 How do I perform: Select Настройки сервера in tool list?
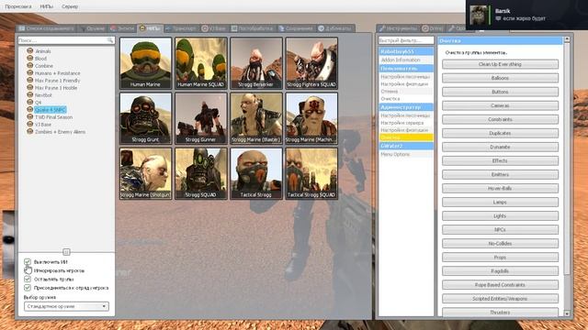pos(406,123)
